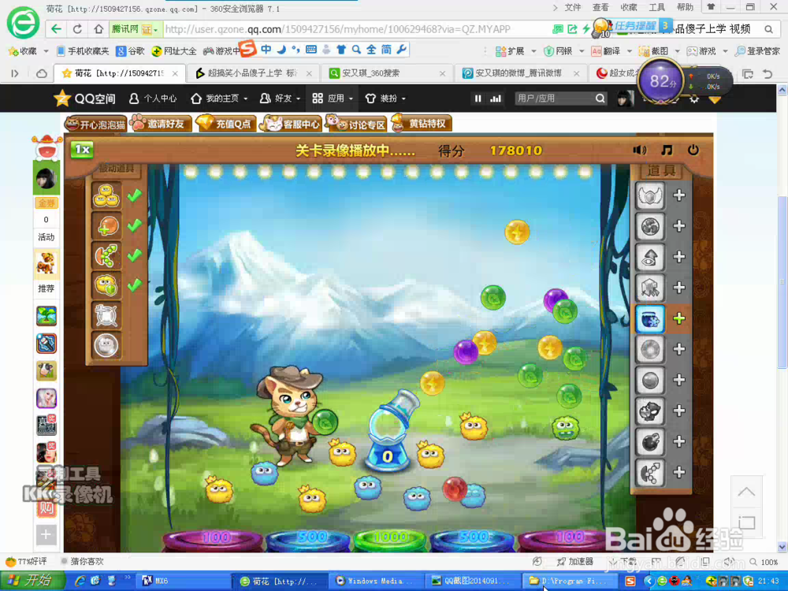The width and height of the screenshot is (788, 591).
Task: Open the 客服中心 support button
Action: click(292, 124)
